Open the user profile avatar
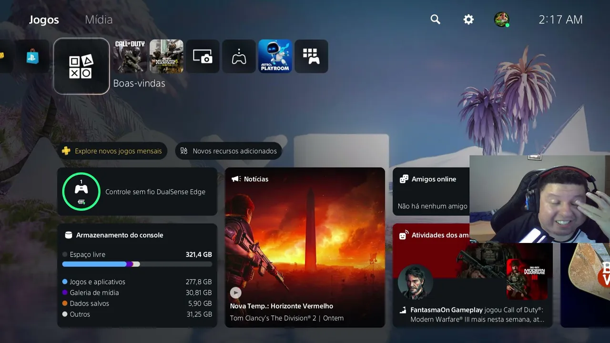The image size is (610, 343). 501,20
